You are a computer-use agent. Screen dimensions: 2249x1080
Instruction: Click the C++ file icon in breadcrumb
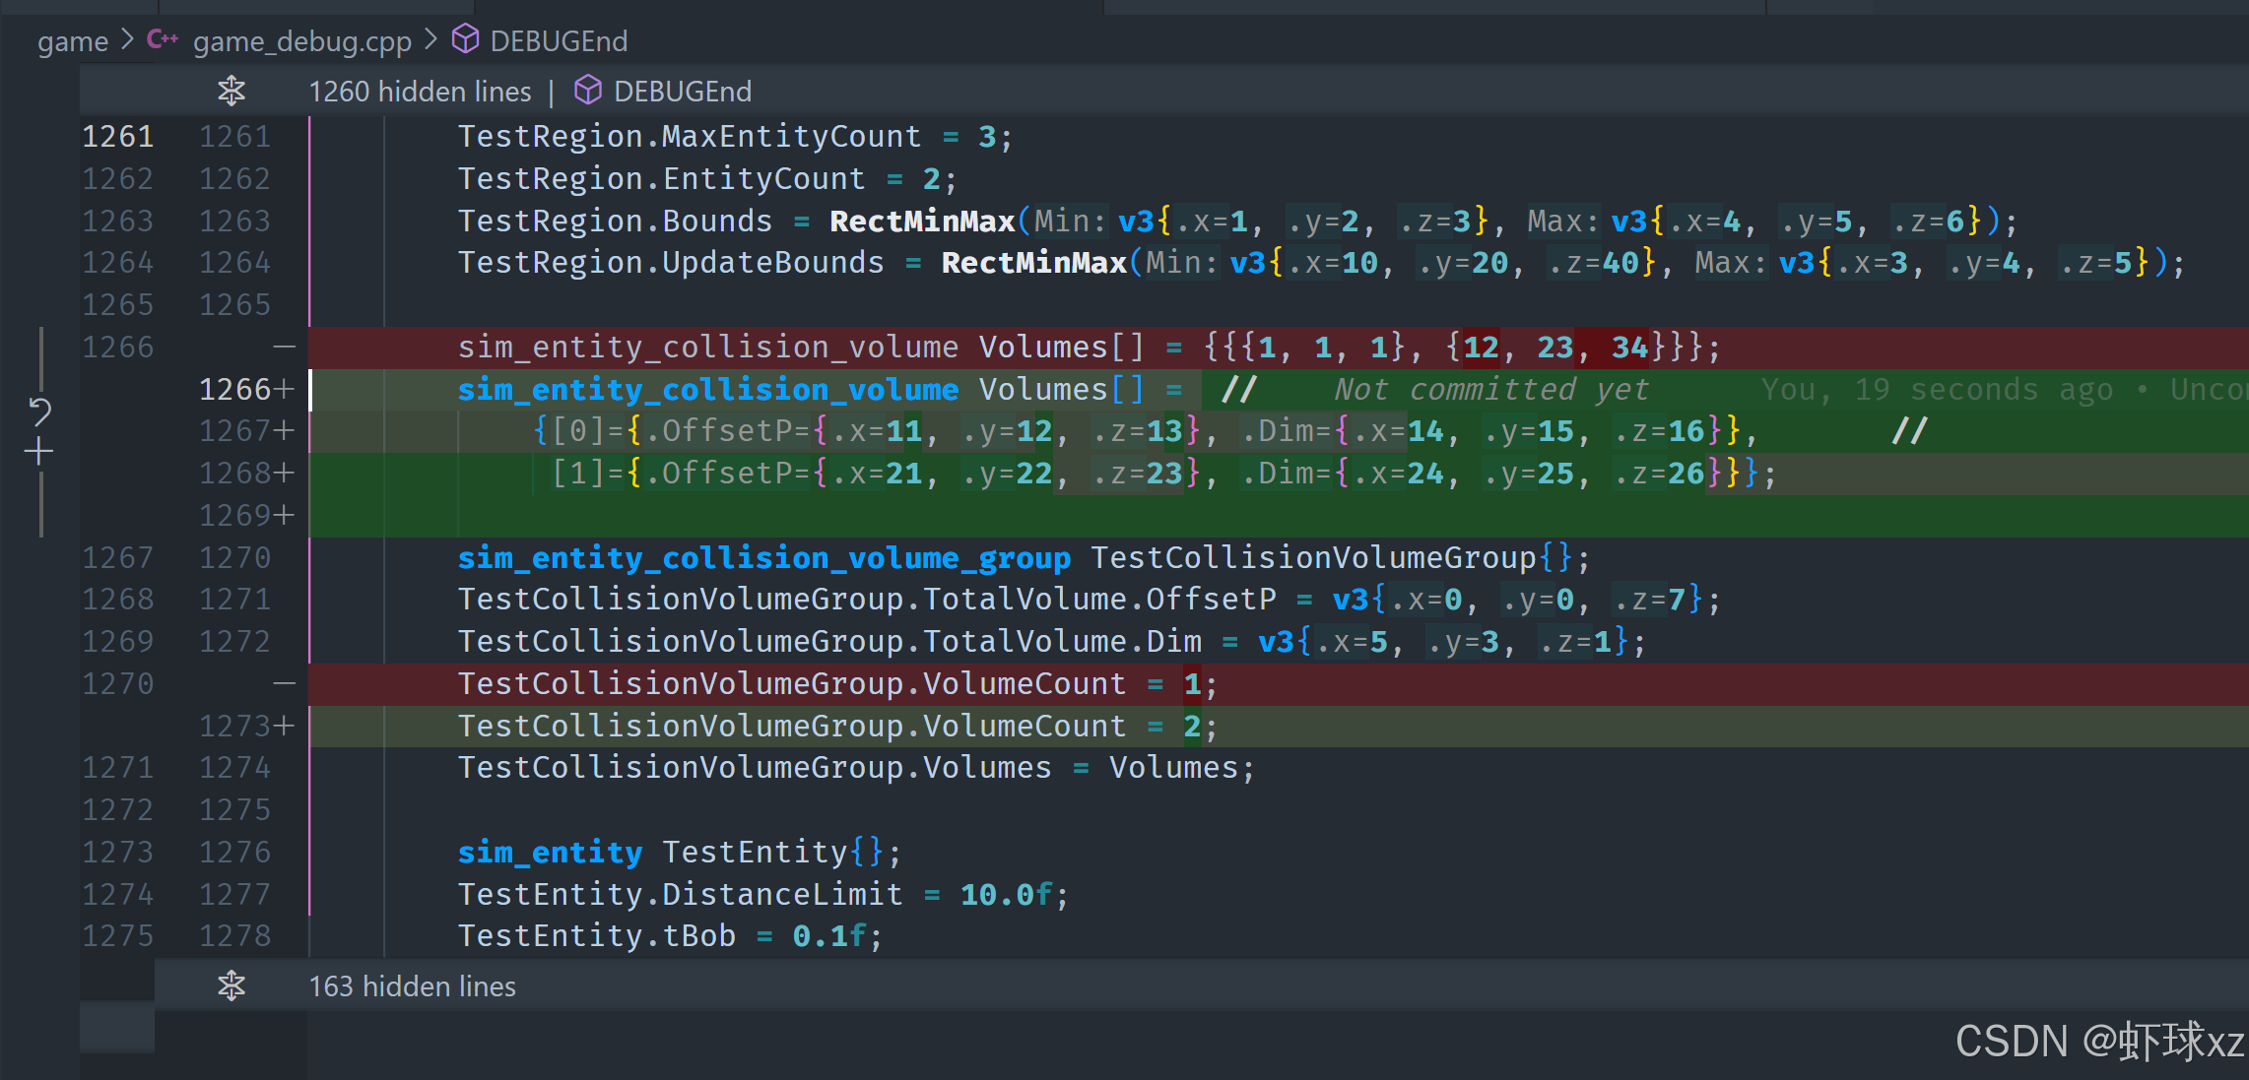pos(163,40)
